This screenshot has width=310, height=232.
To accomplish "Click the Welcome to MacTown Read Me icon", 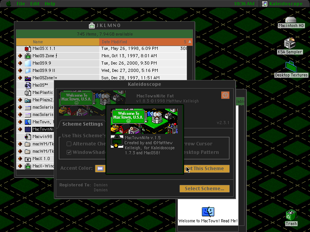I will click(208, 212).
